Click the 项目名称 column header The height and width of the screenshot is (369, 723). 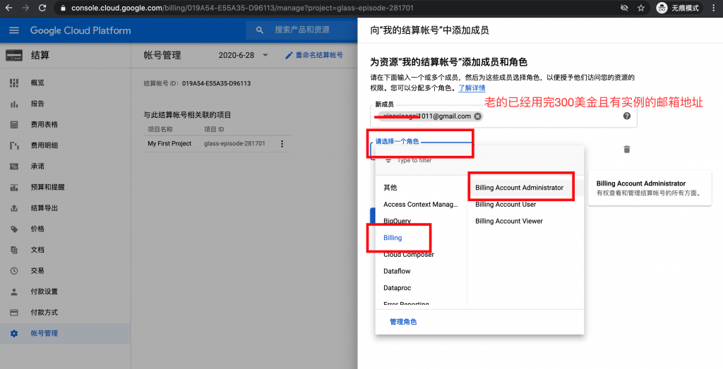(x=160, y=129)
